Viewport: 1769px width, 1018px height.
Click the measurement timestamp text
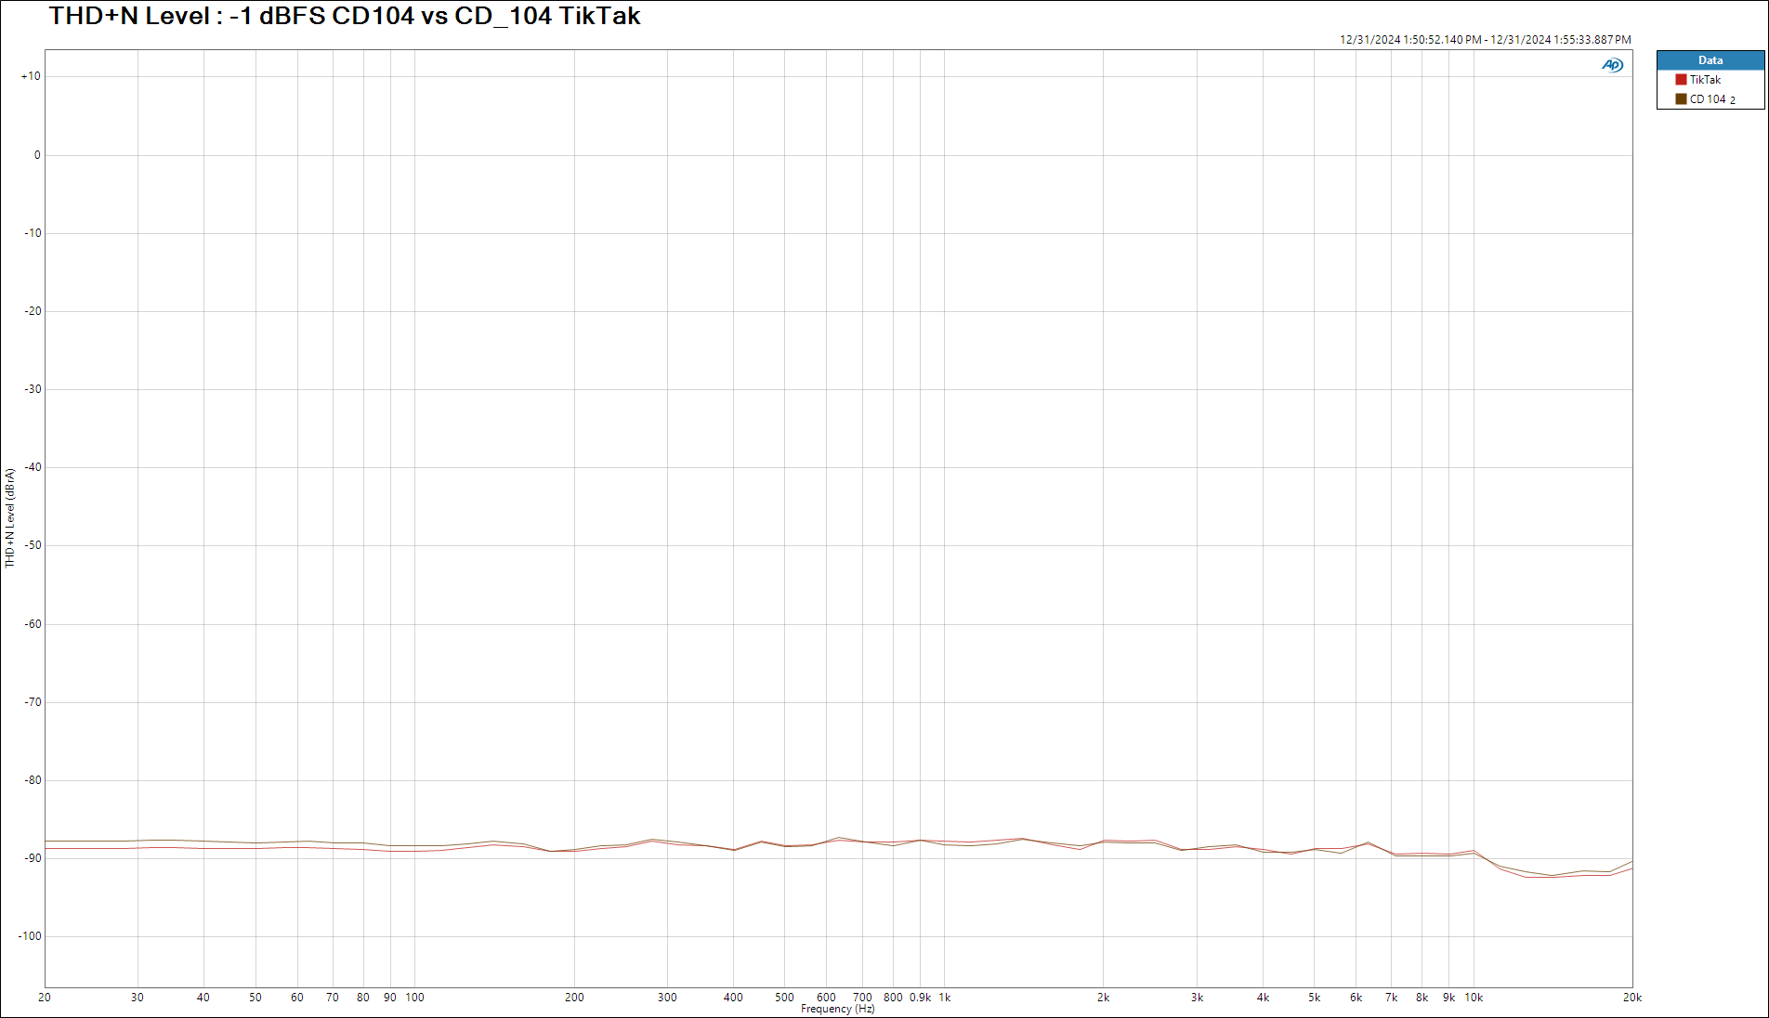1485,40
